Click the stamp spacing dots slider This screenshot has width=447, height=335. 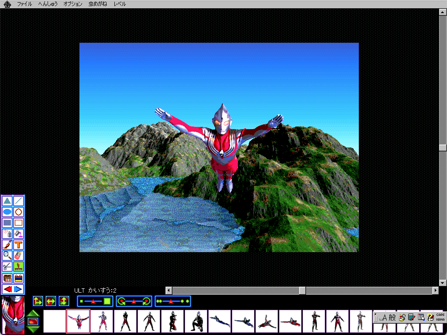(173, 301)
